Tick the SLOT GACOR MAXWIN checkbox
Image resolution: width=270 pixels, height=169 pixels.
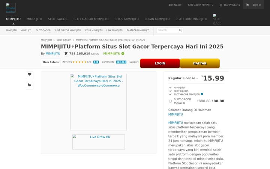coord(170,101)
